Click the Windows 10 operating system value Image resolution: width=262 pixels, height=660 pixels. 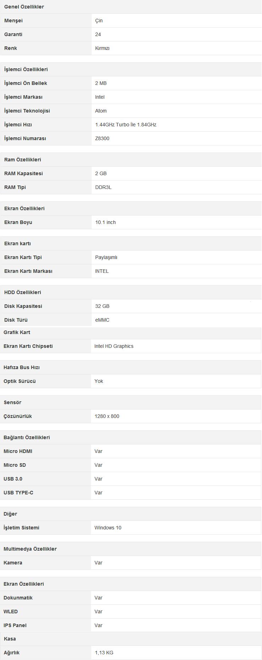pyautogui.click(x=108, y=528)
